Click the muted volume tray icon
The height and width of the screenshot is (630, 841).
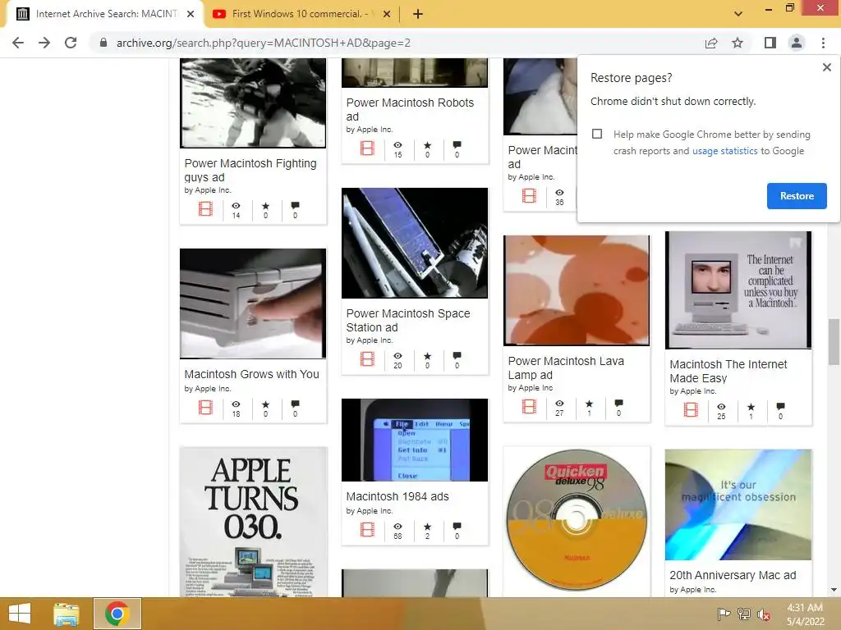pos(764,614)
